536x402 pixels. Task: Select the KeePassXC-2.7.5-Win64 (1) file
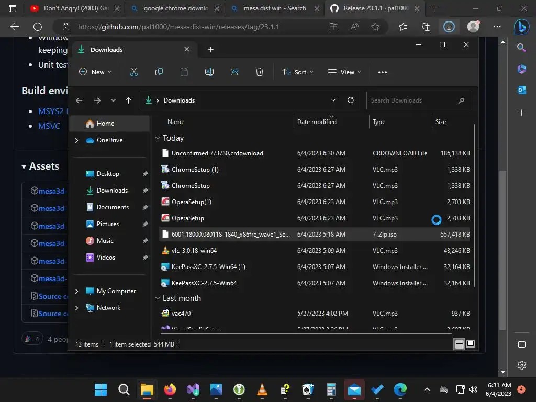point(315,267)
